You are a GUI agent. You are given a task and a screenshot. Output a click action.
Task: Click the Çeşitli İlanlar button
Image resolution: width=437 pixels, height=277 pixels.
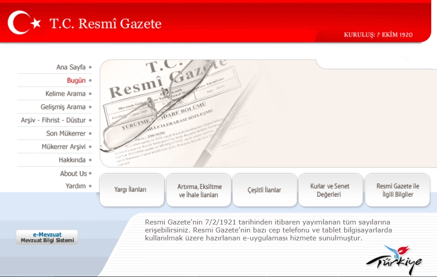(x=265, y=190)
